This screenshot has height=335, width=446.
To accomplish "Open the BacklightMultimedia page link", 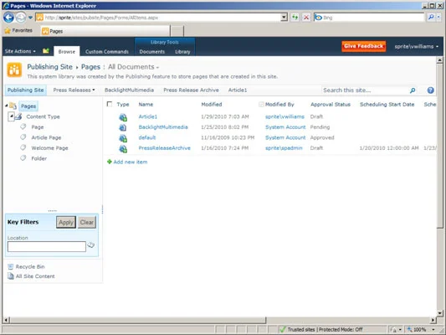I will tap(163, 127).
